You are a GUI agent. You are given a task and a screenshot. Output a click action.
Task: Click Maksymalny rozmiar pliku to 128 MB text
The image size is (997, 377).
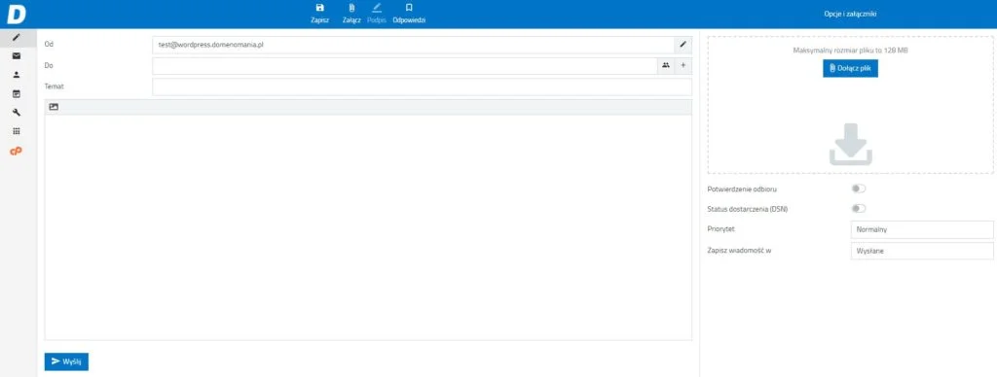click(850, 50)
